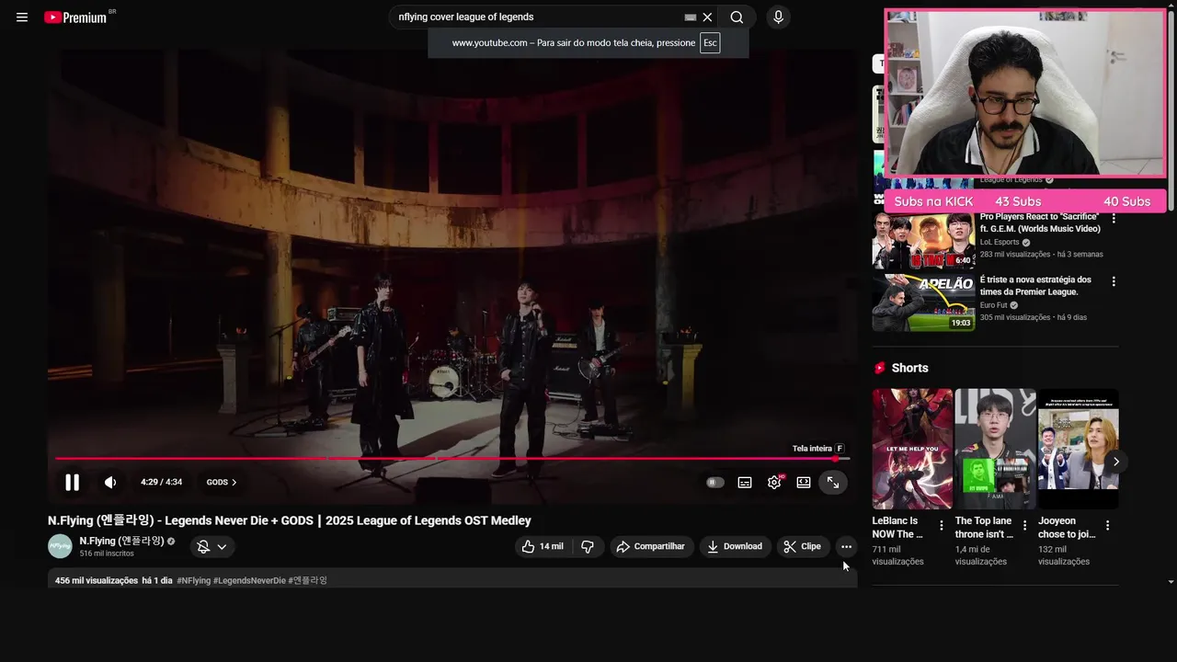Image resolution: width=1177 pixels, height=662 pixels.
Task: Click the Compartilhar share button
Action: (x=651, y=546)
